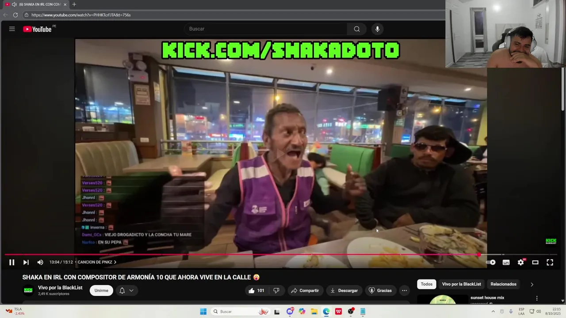The width and height of the screenshot is (566, 318).
Task: Click the Compartir share button
Action: click(305, 291)
